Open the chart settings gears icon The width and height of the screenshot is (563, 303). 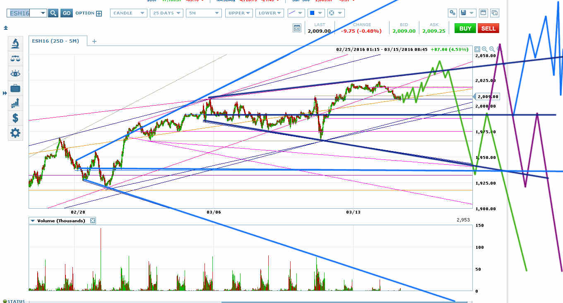pos(452,13)
